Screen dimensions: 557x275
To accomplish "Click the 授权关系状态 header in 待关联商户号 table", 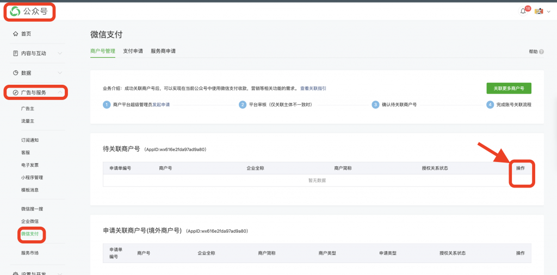I will [435, 168].
